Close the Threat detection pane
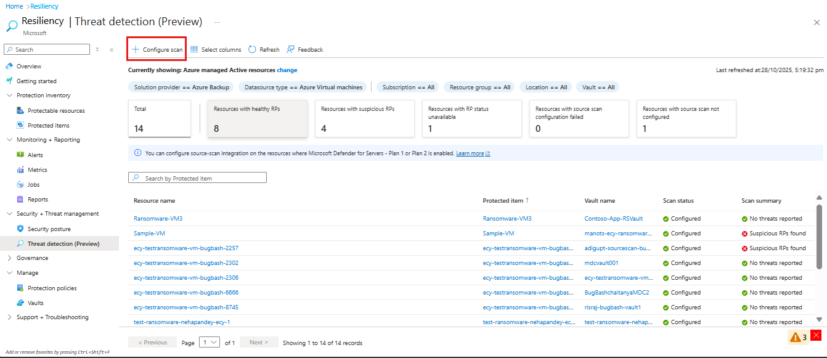The width and height of the screenshot is (827, 358). pos(817,22)
